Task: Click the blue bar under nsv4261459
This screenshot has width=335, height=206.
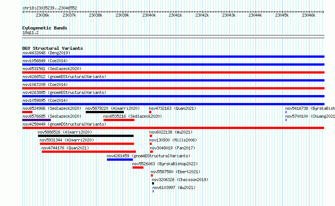Action: pos(120,160)
